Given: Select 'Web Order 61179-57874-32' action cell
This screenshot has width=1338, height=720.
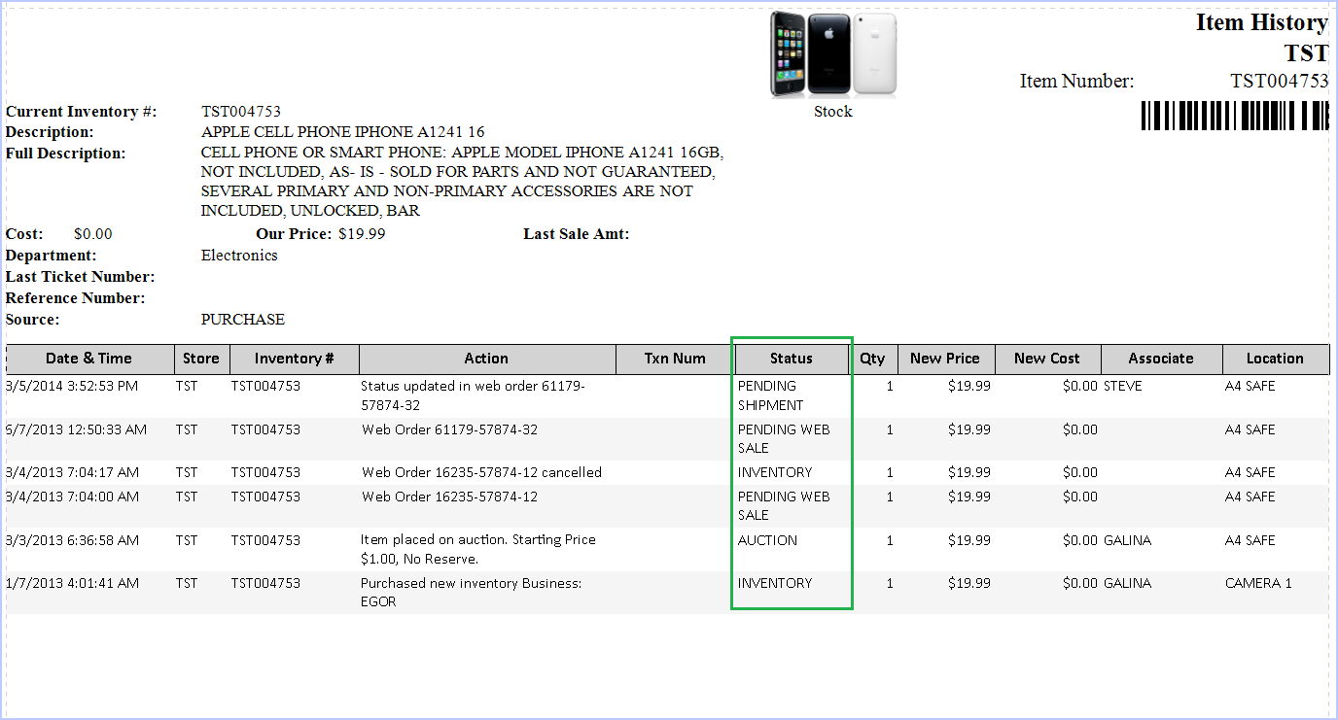Looking at the screenshot, I should (450, 429).
